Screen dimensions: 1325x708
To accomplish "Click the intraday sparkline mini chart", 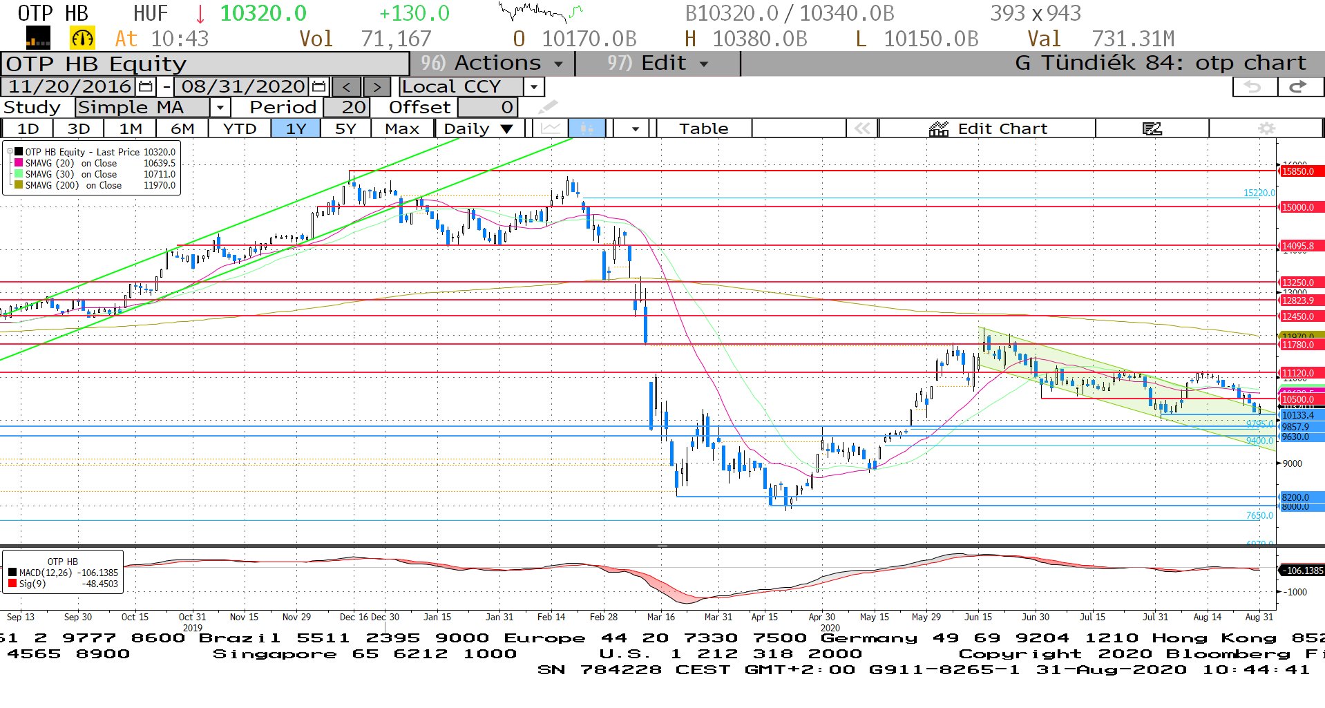I will [x=542, y=12].
